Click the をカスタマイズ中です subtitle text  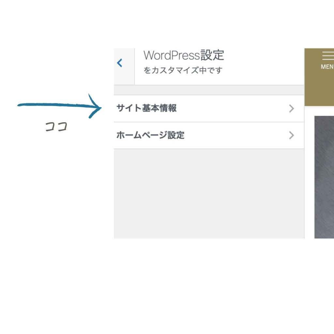point(183,70)
